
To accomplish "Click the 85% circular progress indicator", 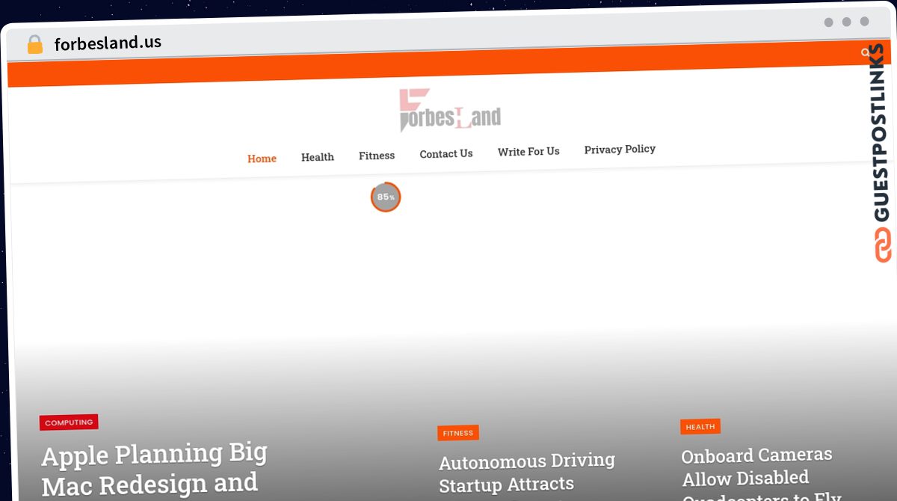I will click(x=386, y=197).
